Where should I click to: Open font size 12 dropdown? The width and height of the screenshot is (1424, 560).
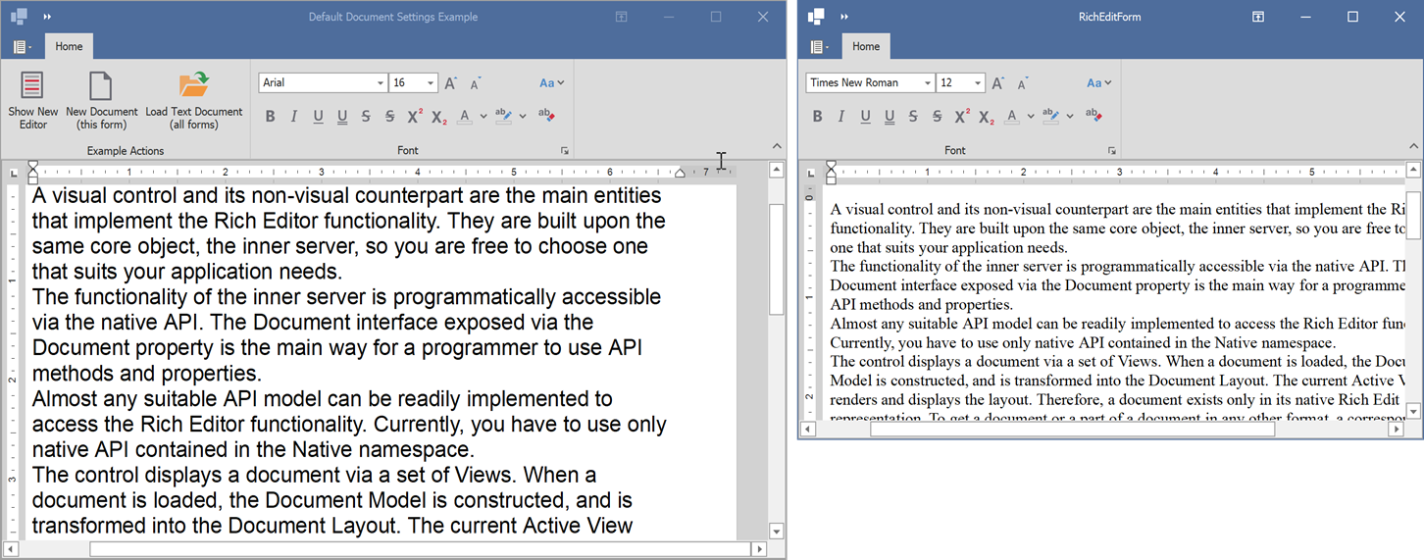click(x=977, y=83)
